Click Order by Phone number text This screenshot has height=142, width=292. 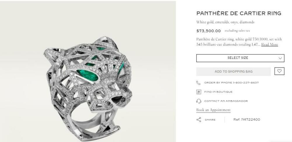(231, 83)
